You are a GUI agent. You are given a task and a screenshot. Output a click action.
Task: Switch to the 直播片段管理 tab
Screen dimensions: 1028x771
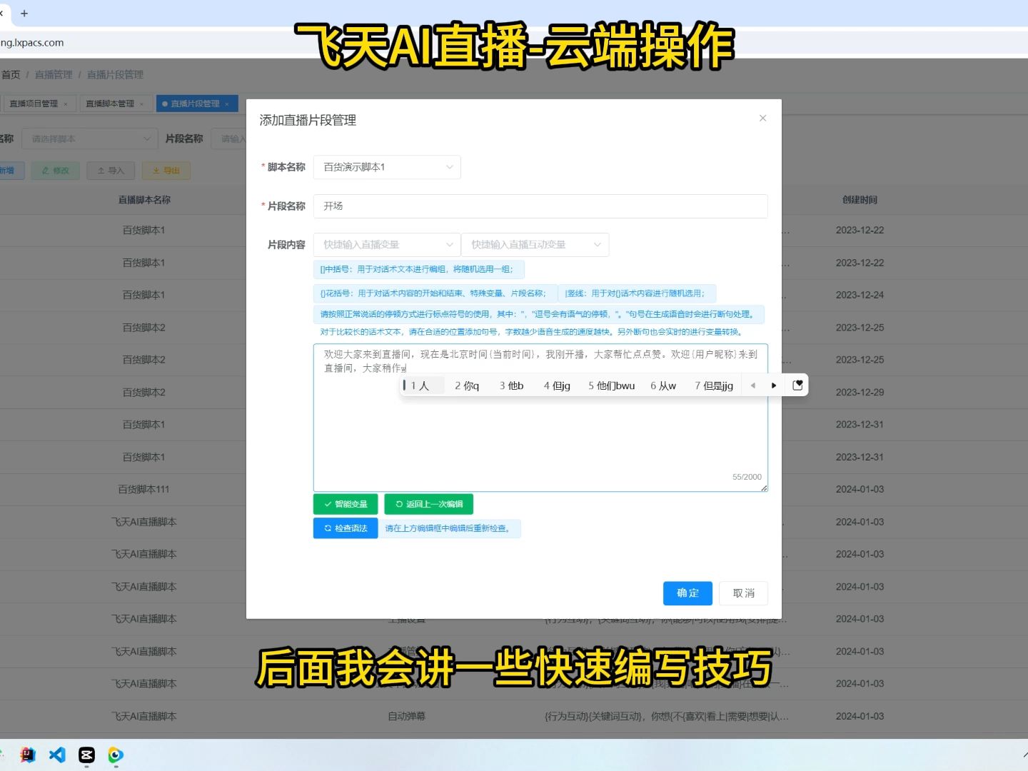click(x=195, y=104)
